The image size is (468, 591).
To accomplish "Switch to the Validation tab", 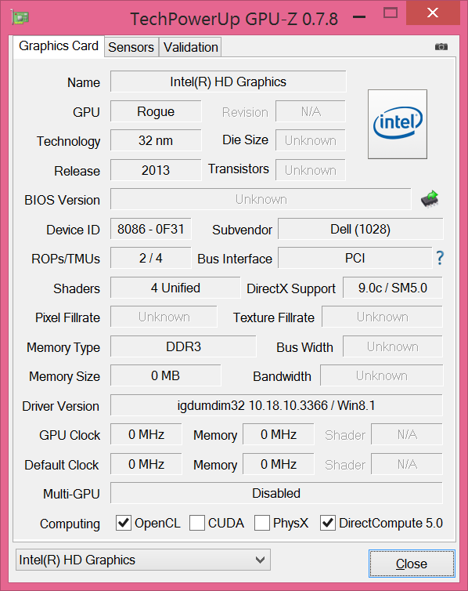I will (191, 47).
